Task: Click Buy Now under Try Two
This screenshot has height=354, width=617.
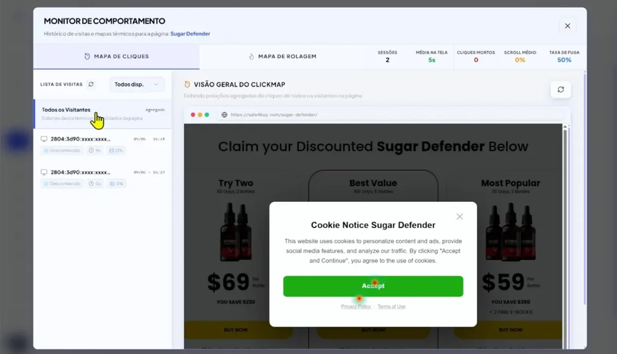Action: pos(235,330)
